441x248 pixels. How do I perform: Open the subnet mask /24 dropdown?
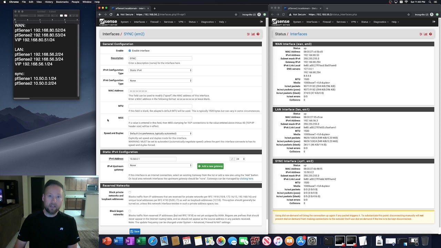tap(240, 159)
